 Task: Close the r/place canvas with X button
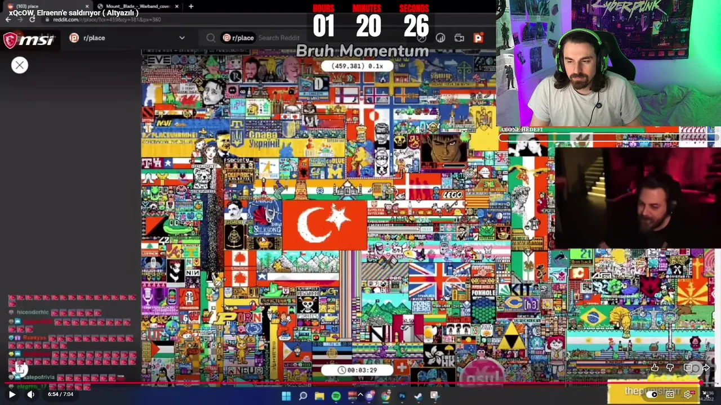click(x=20, y=65)
